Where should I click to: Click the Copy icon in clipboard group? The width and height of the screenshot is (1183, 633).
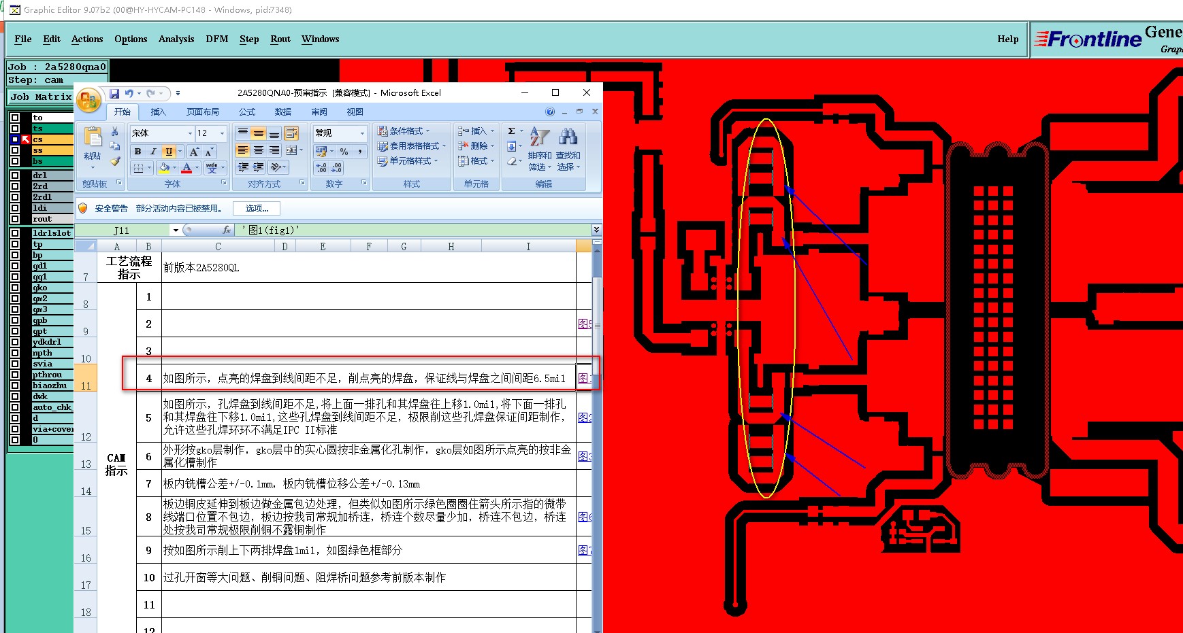pyautogui.click(x=115, y=146)
